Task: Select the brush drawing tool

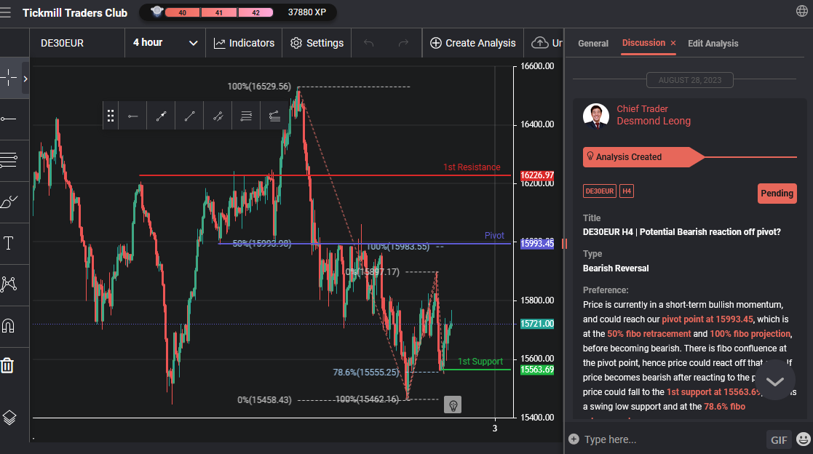Action: [x=9, y=202]
